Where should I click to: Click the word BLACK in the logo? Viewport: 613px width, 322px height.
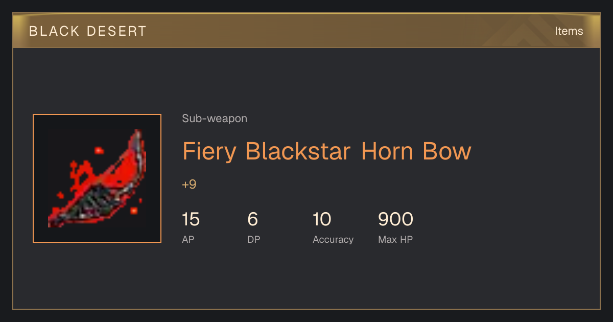54,31
